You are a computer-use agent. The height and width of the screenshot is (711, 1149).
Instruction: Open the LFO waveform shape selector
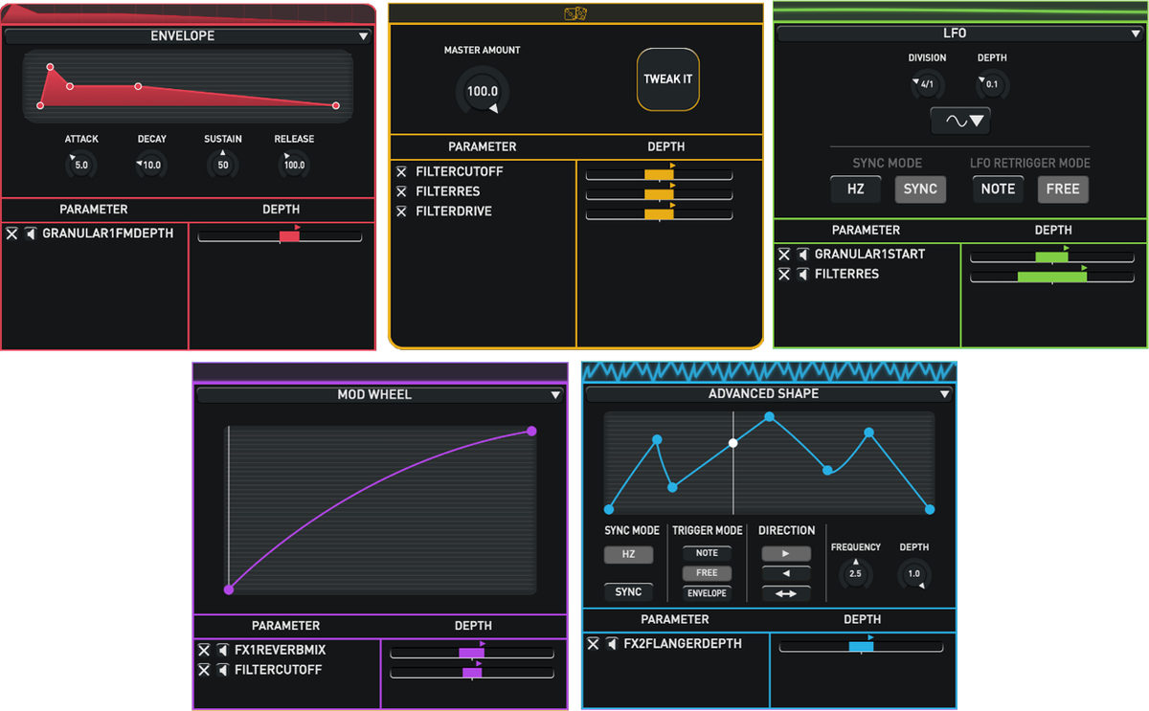tap(959, 122)
